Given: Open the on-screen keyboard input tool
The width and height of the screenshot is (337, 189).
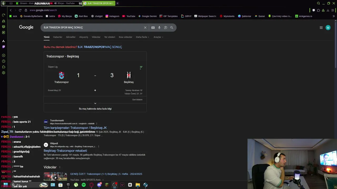Looking at the screenshot, I should click(153, 28).
